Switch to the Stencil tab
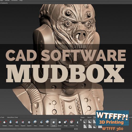 point(89,117)
